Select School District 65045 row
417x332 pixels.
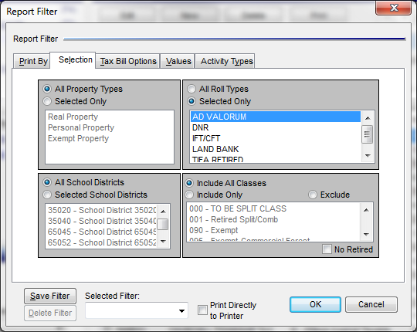[x=102, y=232]
